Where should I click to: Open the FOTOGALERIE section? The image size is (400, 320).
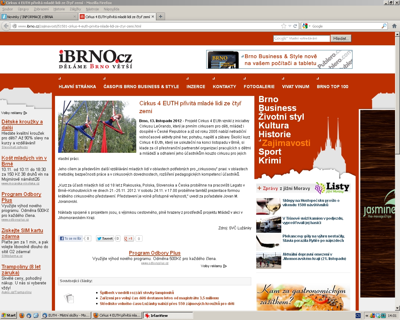259,87
